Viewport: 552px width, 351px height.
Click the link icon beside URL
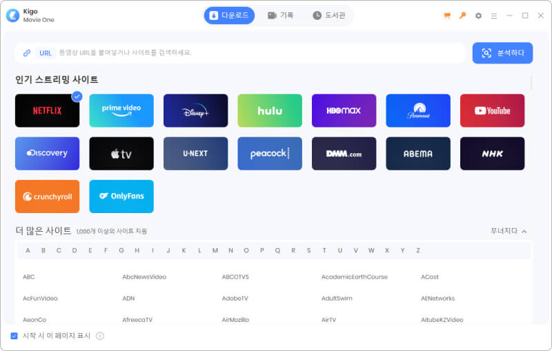pos(27,53)
